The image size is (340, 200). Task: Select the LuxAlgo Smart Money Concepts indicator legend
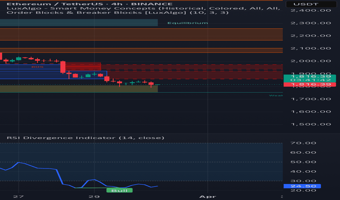143,8
